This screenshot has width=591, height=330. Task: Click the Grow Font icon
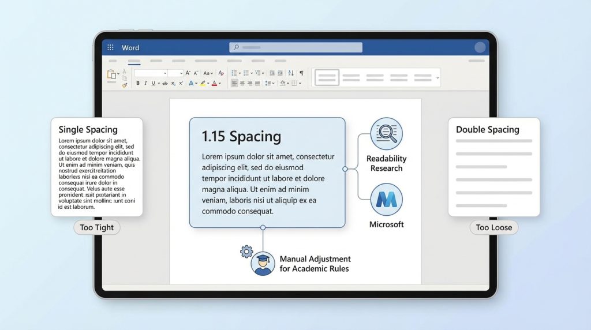click(189, 73)
